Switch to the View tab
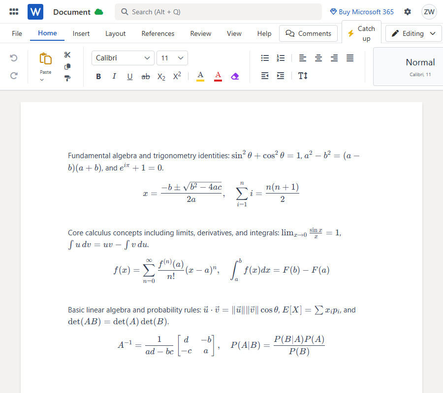The height and width of the screenshot is (393, 443). (x=234, y=33)
